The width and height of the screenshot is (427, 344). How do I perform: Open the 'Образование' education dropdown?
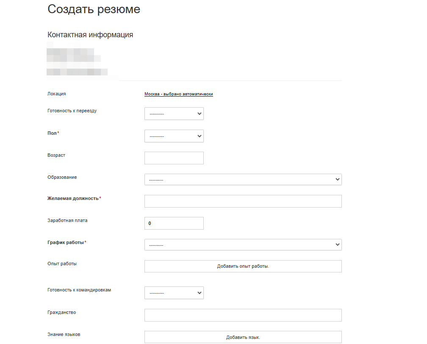(243, 180)
